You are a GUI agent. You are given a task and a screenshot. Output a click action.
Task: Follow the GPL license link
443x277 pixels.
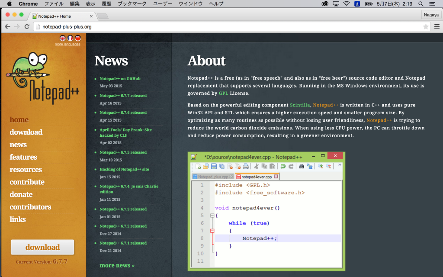(223, 93)
